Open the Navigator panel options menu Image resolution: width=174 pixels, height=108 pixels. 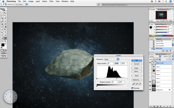coord(173,10)
